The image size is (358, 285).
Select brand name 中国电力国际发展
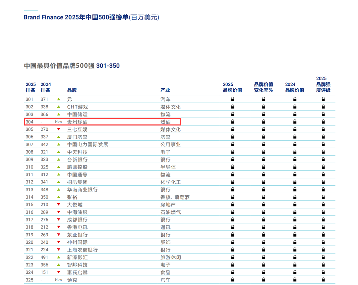tap(88, 145)
